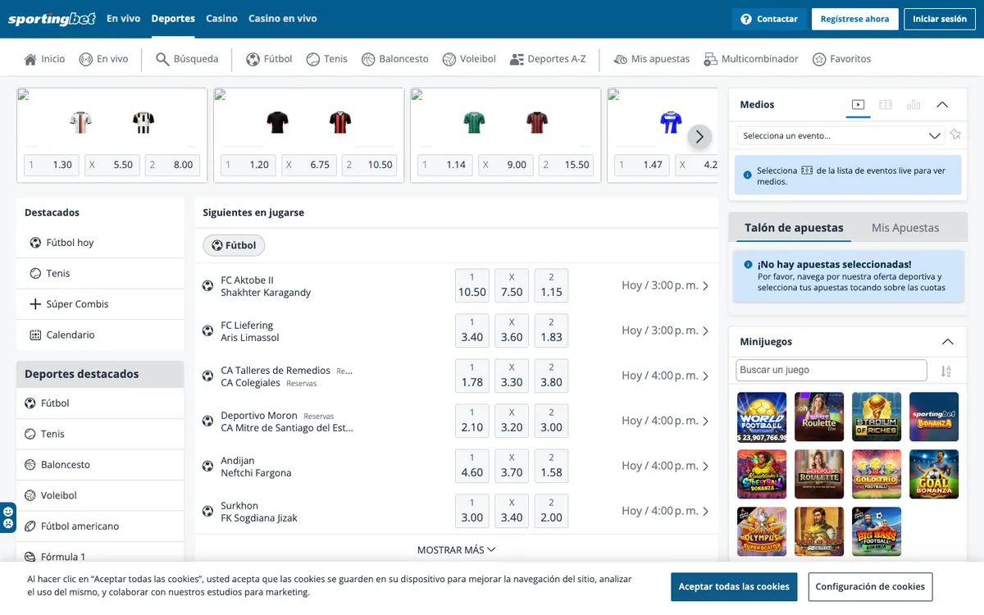Switch to Casino en vivo top menu

283,19
